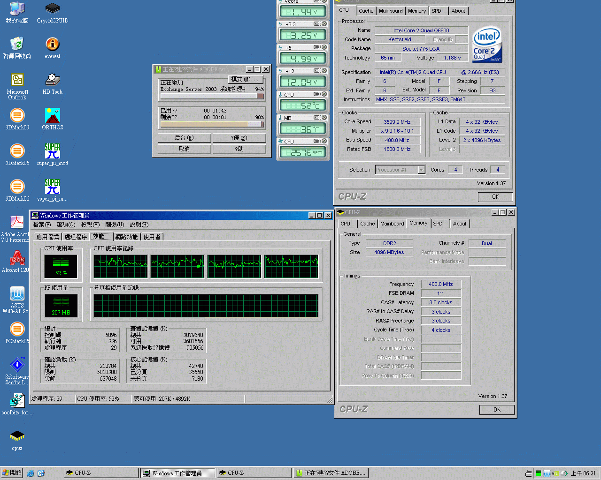Viewport: 601px width, 480px height.
Task: Open 關機(U) menu in Task Manager
Action: pos(115,225)
